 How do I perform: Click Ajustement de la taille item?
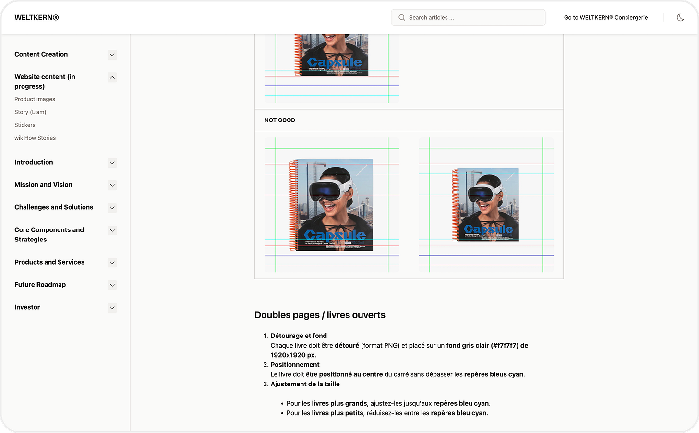(305, 384)
